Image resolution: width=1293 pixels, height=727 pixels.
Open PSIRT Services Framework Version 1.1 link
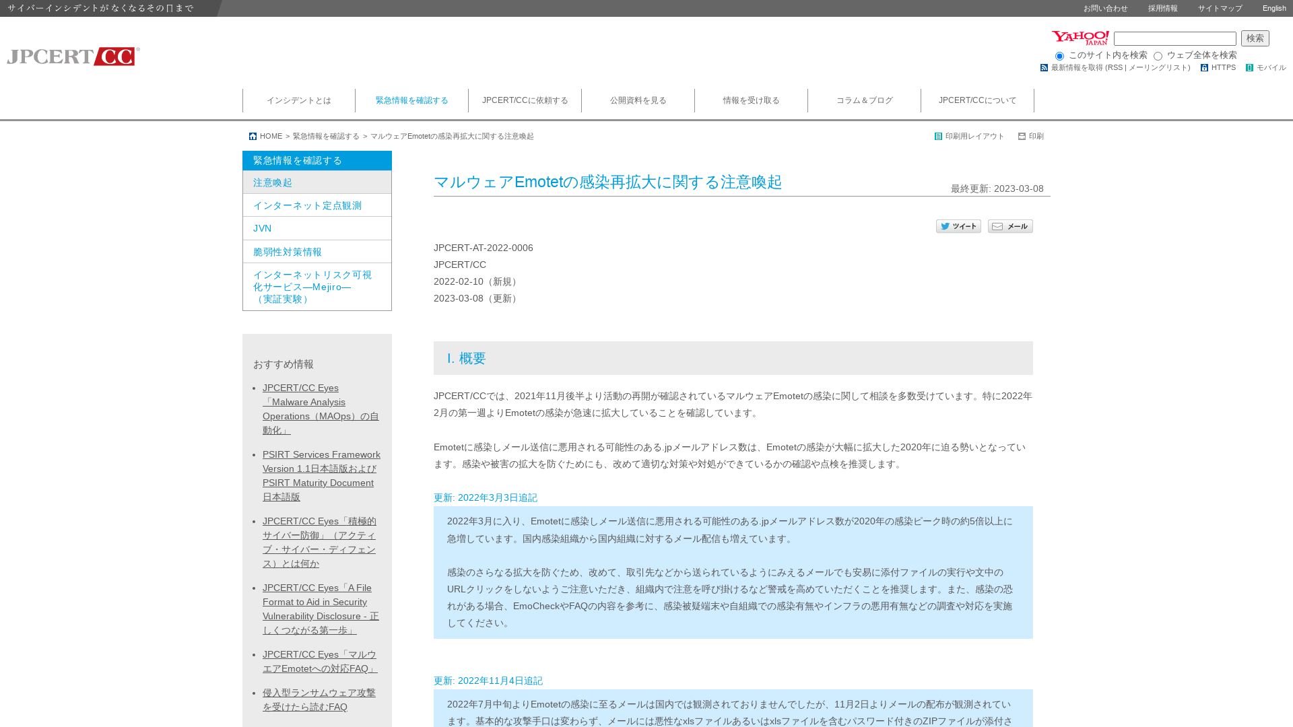[x=321, y=476]
